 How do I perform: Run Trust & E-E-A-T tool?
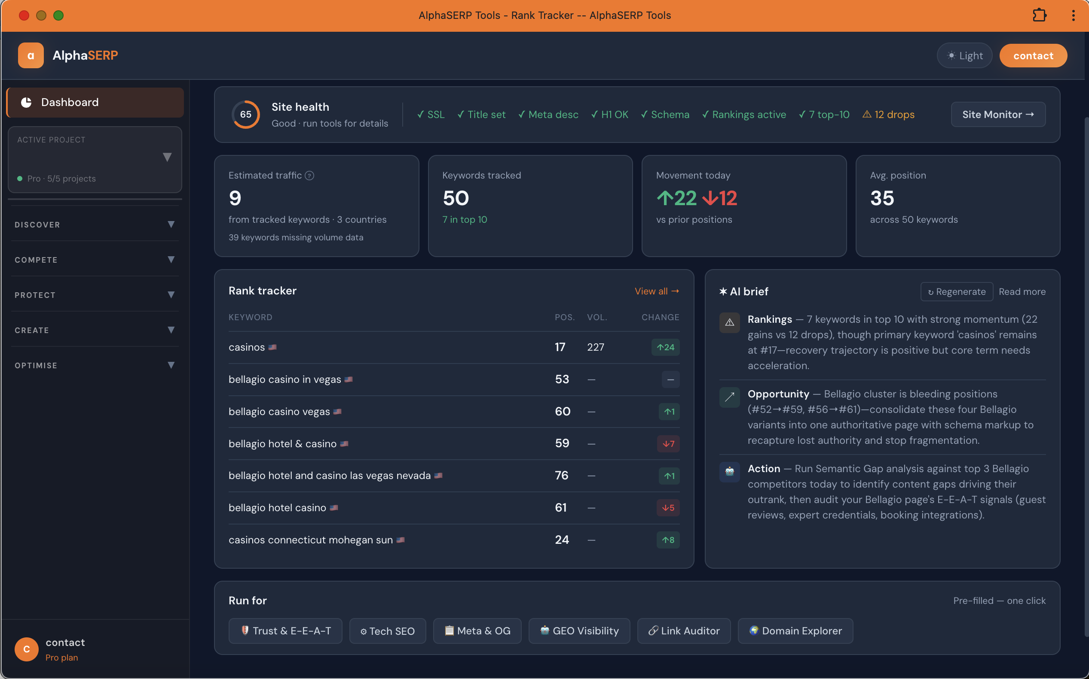pyautogui.click(x=285, y=631)
